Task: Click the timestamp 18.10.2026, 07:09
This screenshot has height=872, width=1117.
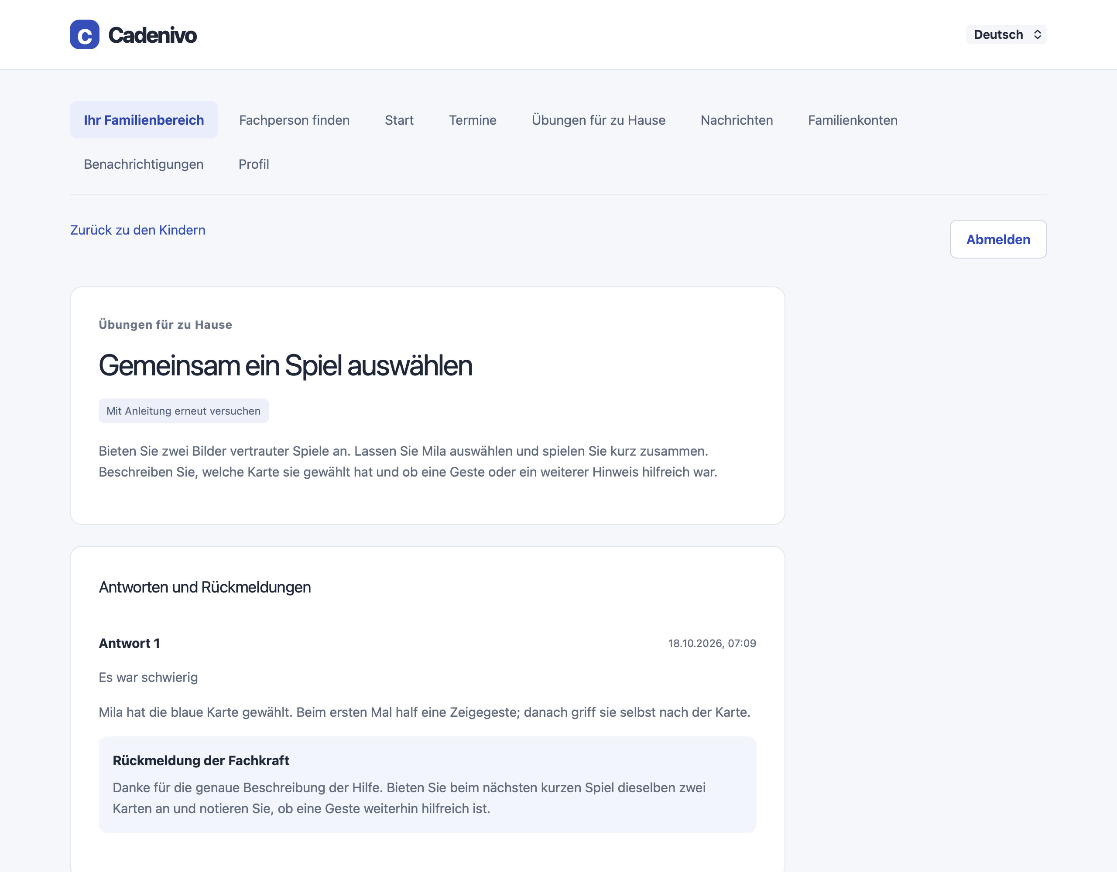Action: [712, 643]
